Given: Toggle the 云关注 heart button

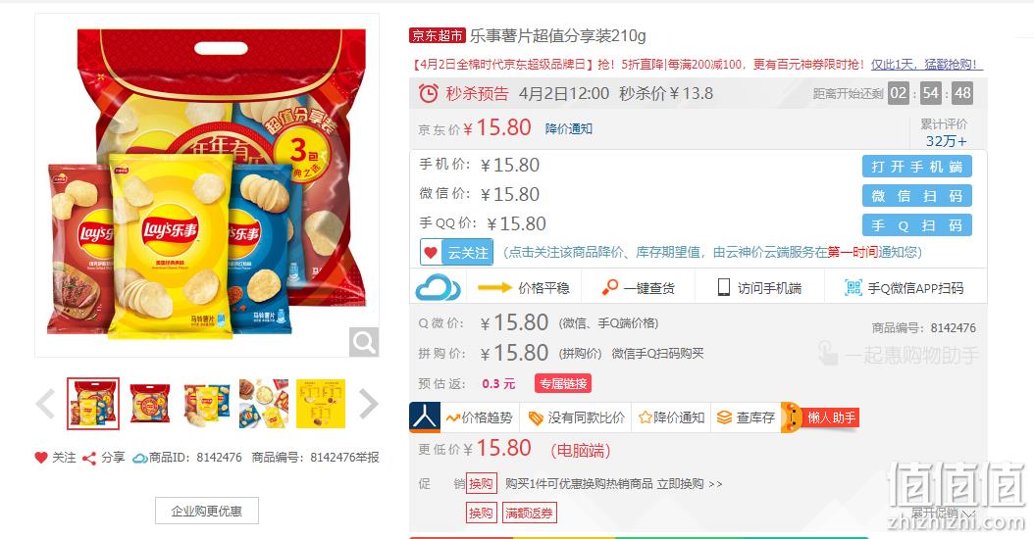Looking at the screenshot, I should point(456,253).
